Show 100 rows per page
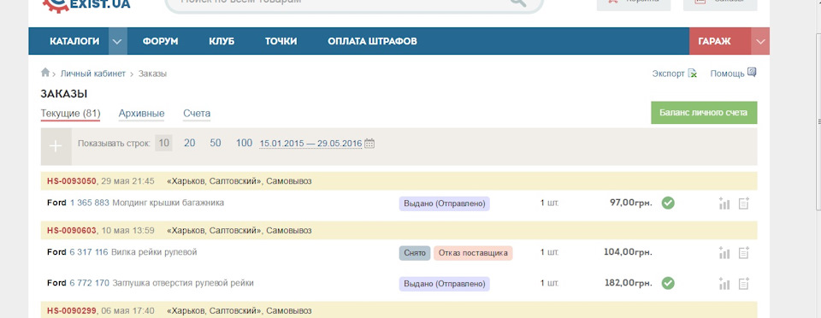 244,143
